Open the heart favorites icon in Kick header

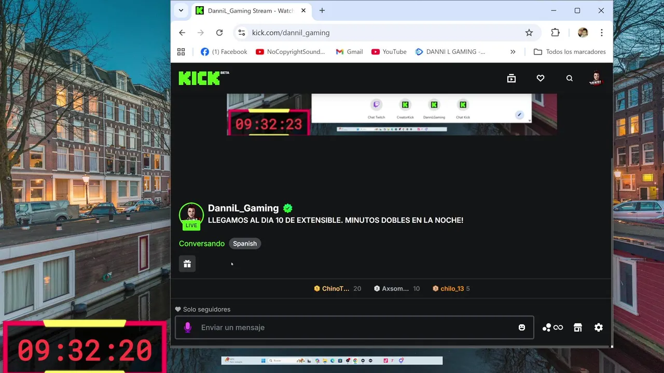tap(541, 78)
